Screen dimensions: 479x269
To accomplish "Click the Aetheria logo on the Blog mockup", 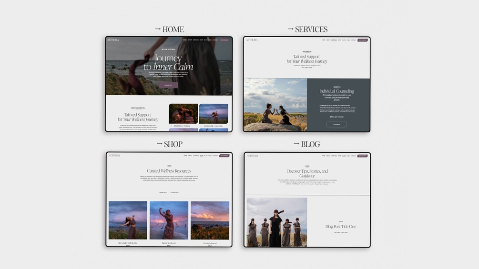I will [x=253, y=156].
